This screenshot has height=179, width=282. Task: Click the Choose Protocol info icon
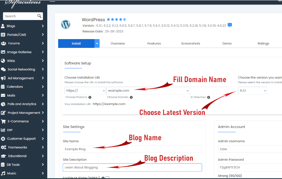click(x=90, y=97)
